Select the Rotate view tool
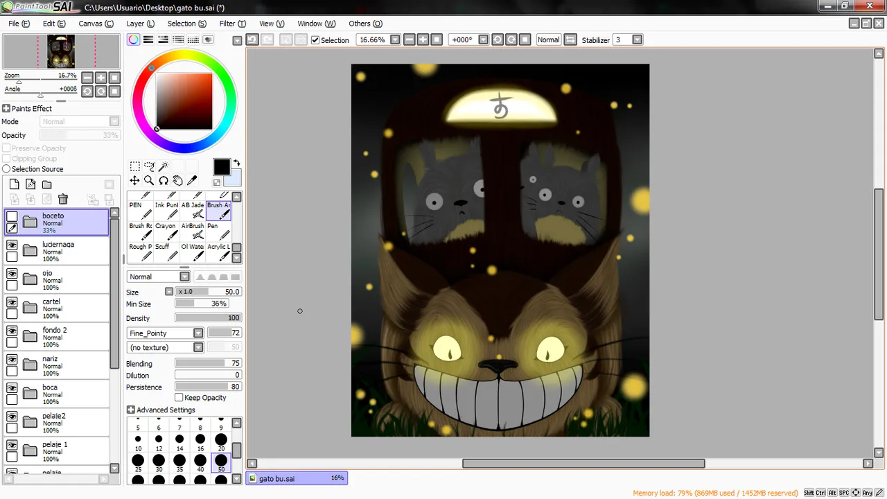The image size is (887, 499). click(164, 180)
